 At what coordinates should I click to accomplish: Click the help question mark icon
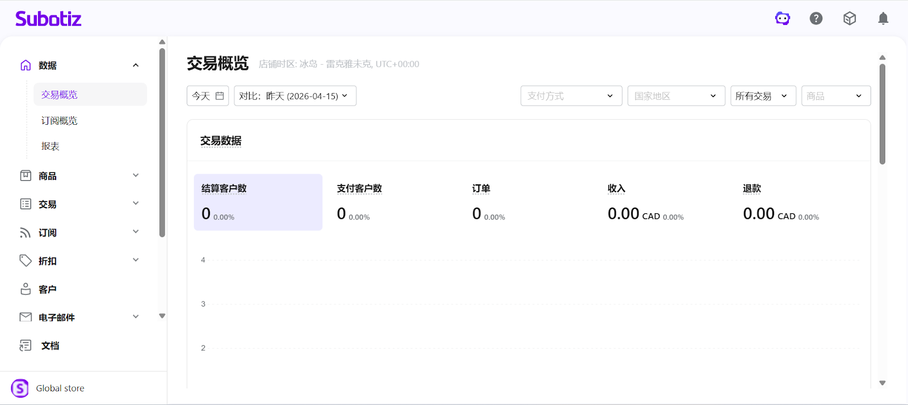tap(816, 19)
